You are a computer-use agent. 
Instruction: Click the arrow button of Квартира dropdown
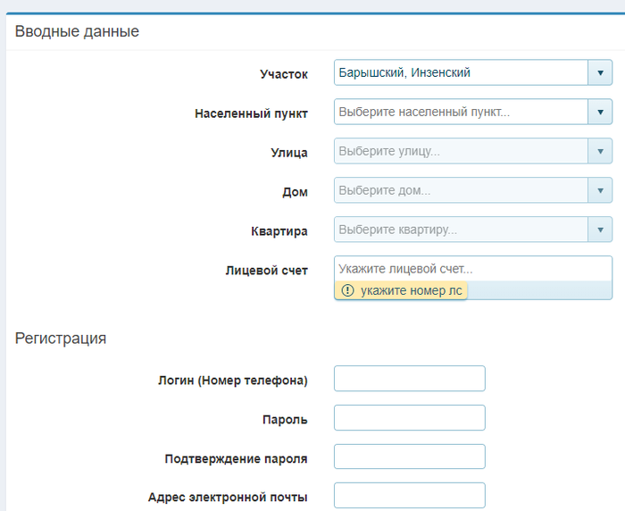599,230
